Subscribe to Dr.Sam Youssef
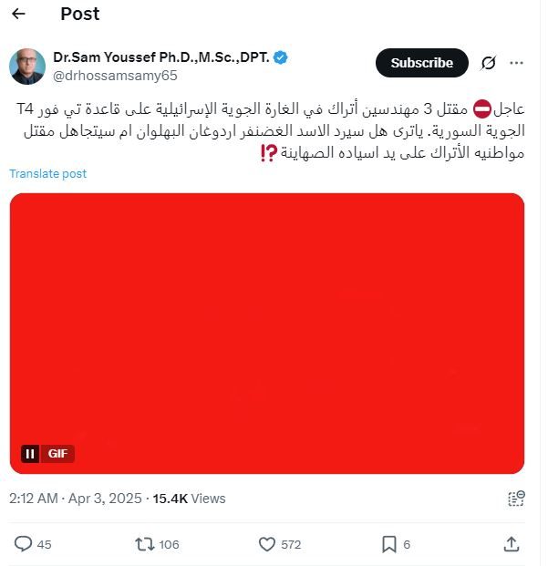The width and height of the screenshot is (548, 566). 421,63
